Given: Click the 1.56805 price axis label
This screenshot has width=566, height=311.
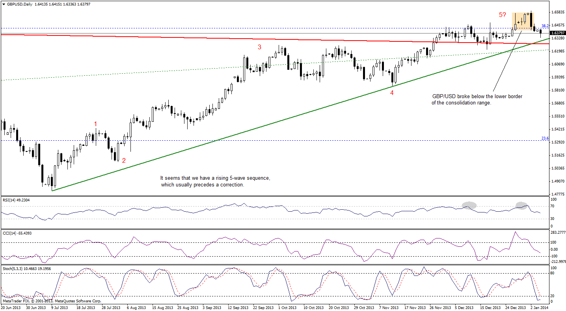Looking at the screenshot, I should [x=558, y=103].
